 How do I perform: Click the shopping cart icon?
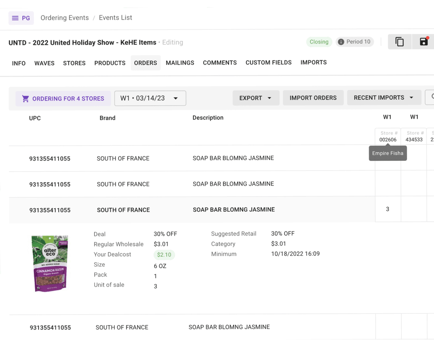tap(26, 98)
